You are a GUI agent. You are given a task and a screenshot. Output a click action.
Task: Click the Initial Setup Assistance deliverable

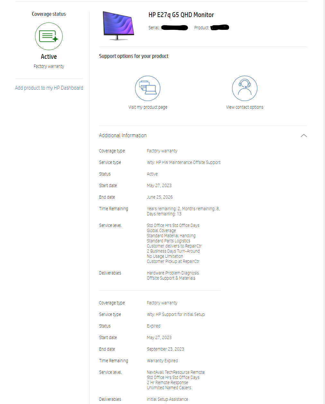[x=167, y=399]
